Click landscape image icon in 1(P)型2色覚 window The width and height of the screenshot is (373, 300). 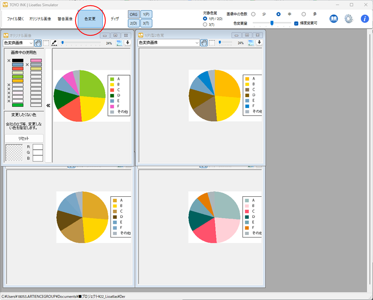coord(252,43)
